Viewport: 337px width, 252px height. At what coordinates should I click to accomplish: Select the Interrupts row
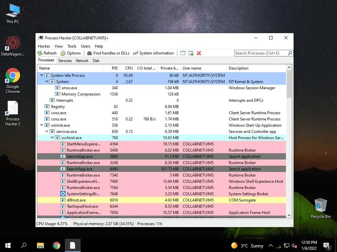pyautogui.click(x=162, y=100)
